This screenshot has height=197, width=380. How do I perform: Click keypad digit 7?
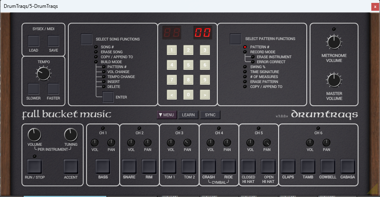(x=172, y=80)
